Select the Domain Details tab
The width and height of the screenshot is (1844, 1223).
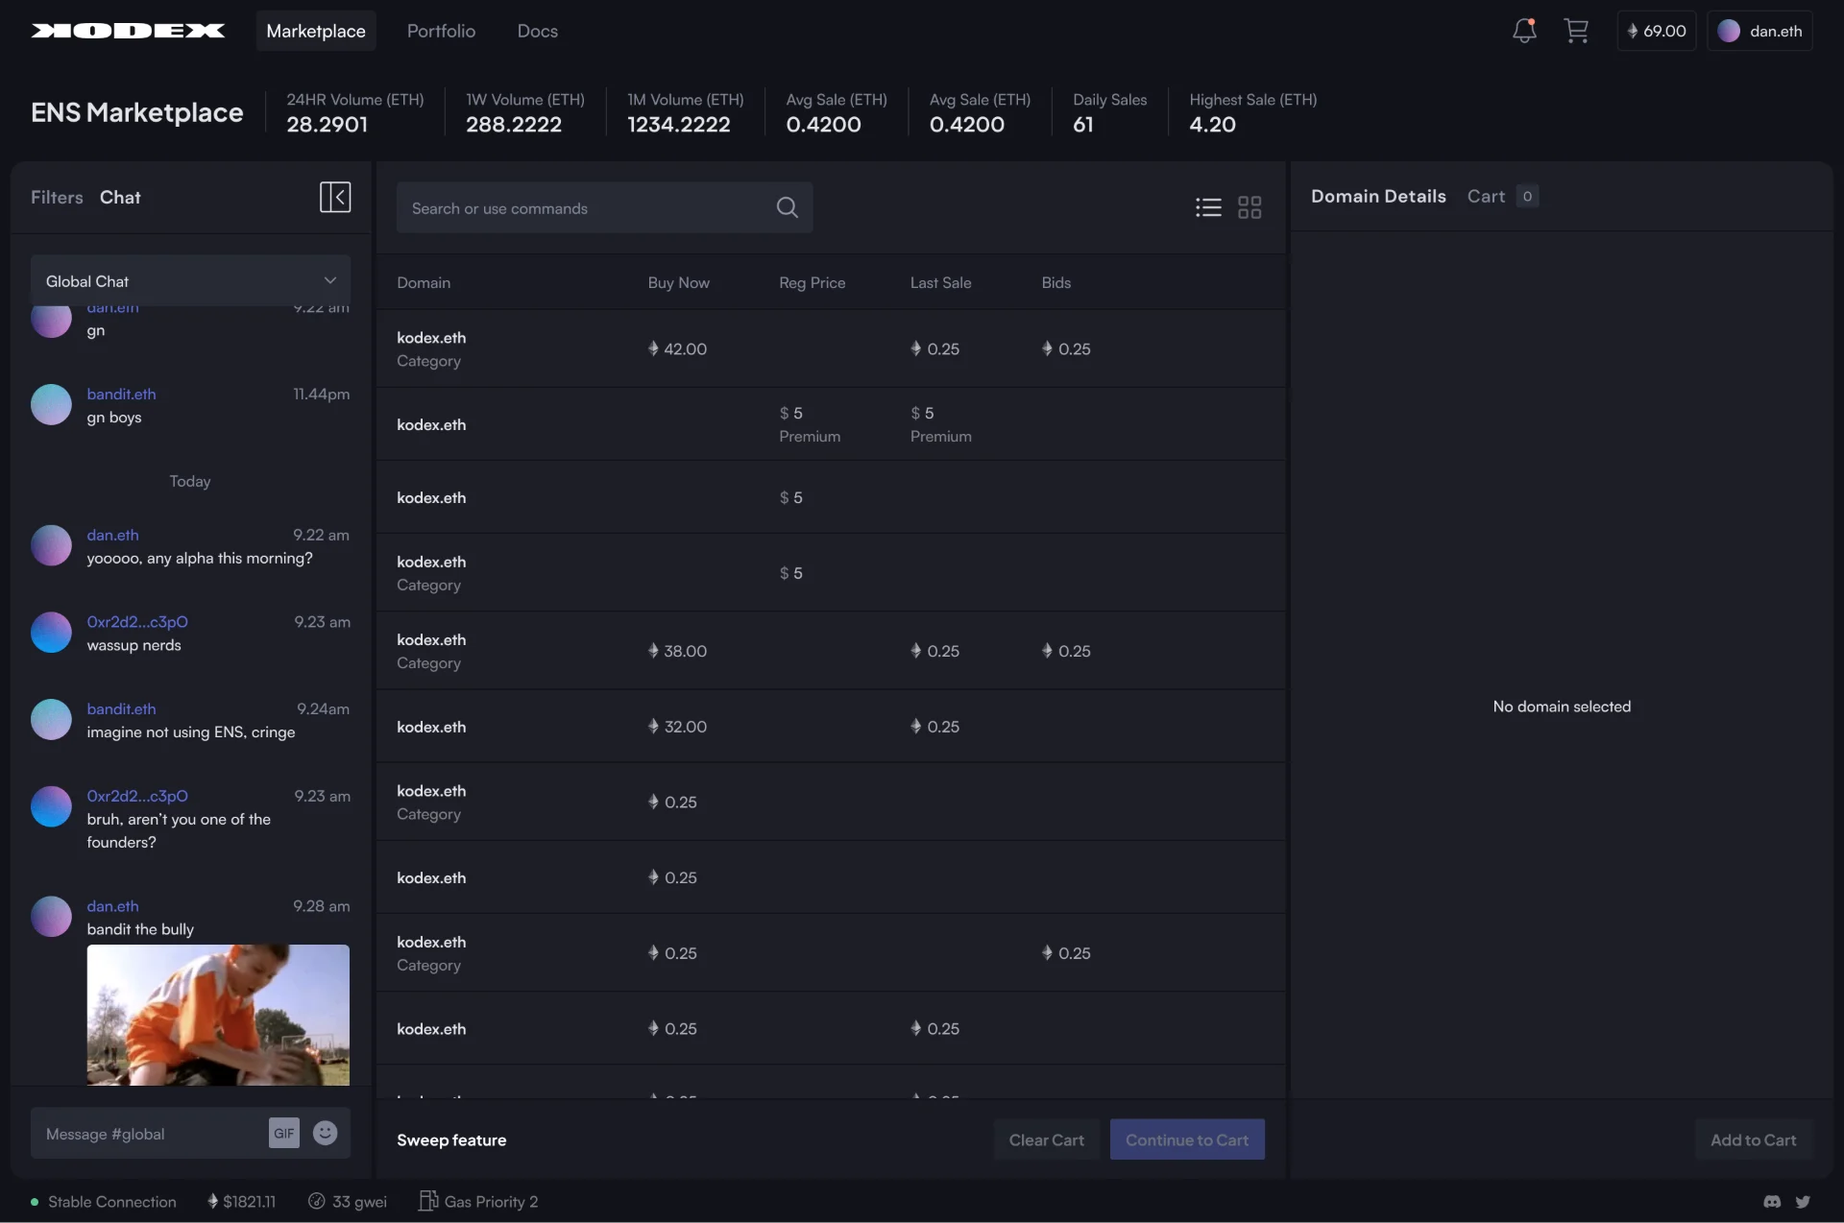(1378, 196)
